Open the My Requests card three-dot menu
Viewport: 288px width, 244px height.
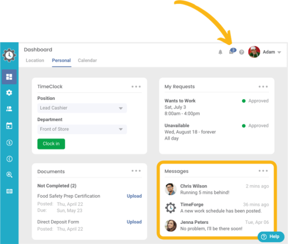click(263, 87)
